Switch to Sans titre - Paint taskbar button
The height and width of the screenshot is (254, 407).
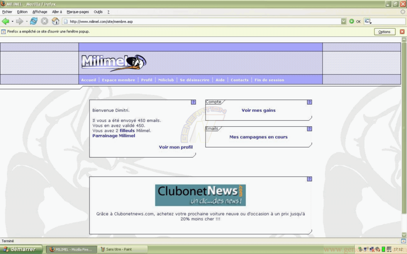(x=123, y=249)
